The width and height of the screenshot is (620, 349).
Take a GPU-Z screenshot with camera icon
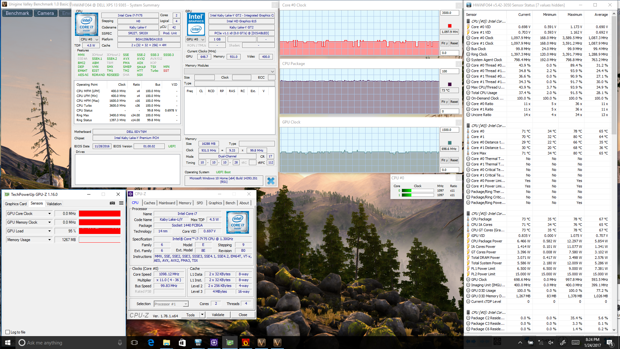[x=112, y=203]
